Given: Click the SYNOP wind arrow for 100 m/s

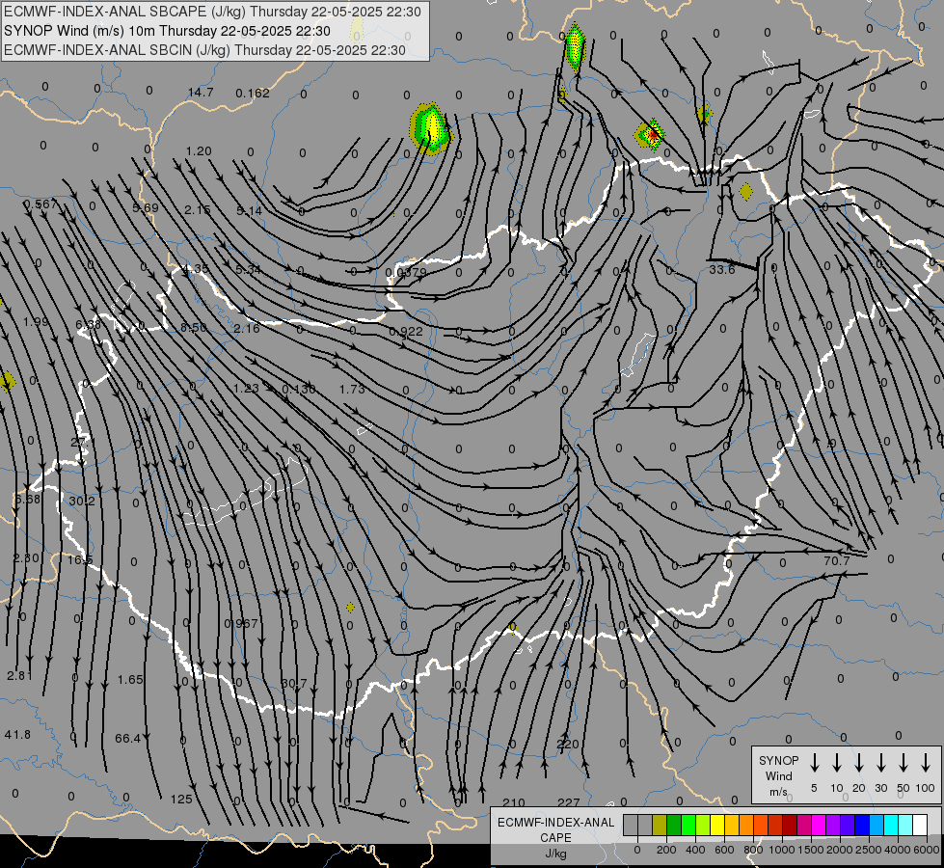Looking at the screenshot, I should 926,763.
